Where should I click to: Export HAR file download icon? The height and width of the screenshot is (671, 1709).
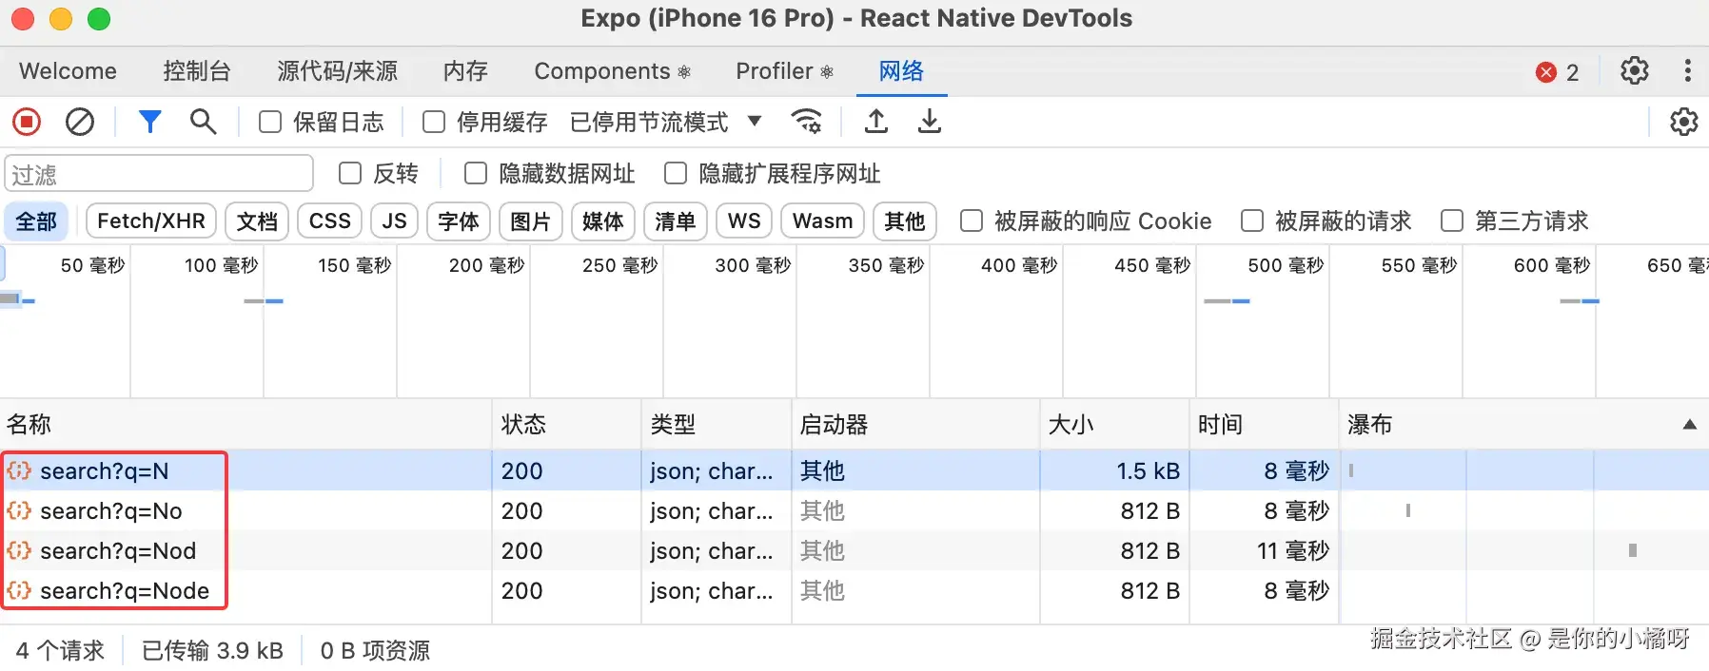point(930,122)
